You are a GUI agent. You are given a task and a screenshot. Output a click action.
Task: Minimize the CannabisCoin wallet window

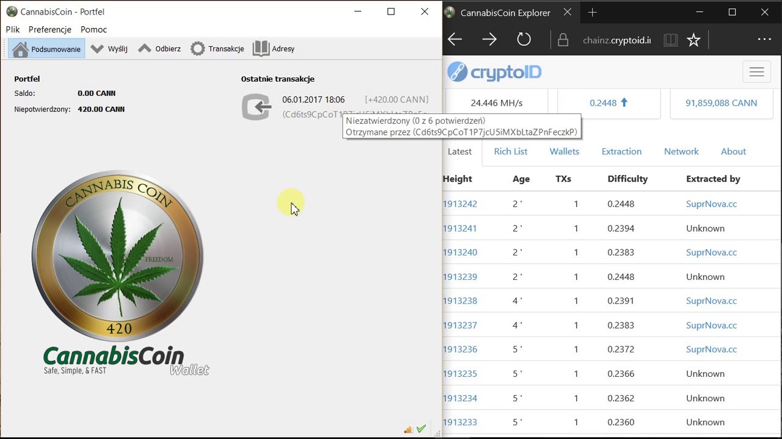click(x=357, y=12)
